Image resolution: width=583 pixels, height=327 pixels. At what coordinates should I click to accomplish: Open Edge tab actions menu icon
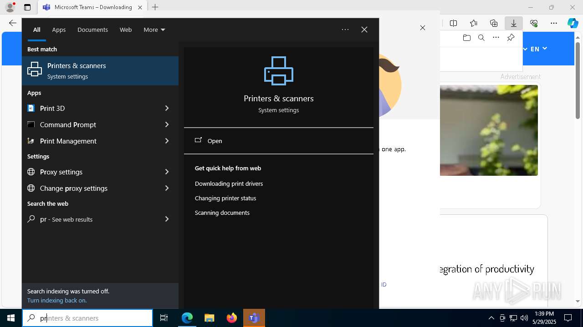(x=27, y=7)
